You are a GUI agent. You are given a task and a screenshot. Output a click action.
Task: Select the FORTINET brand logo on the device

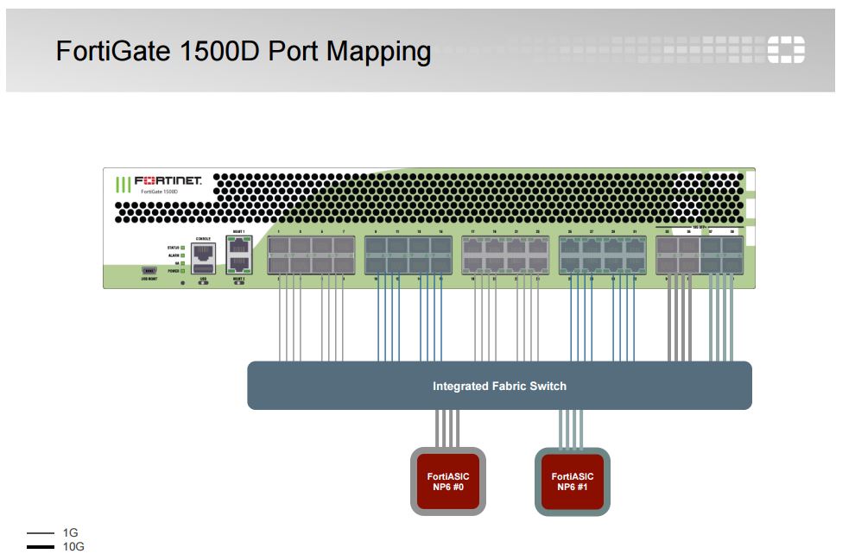click(168, 180)
